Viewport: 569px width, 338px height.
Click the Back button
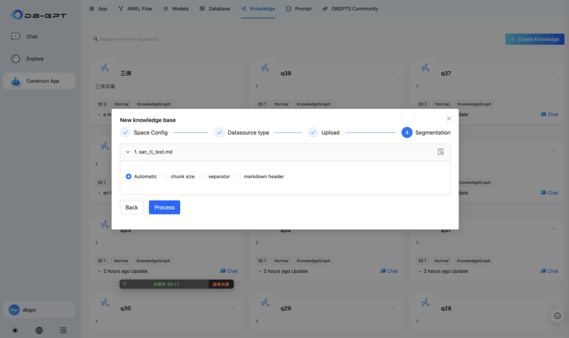click(x=131, y=207)
